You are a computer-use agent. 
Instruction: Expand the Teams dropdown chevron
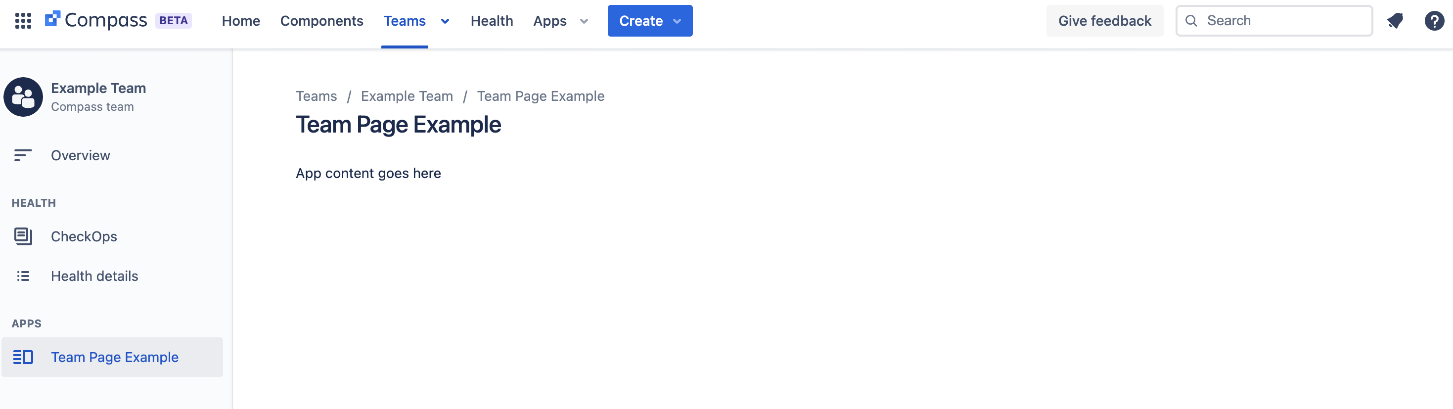pyautogui.click(x=445, y=21)
